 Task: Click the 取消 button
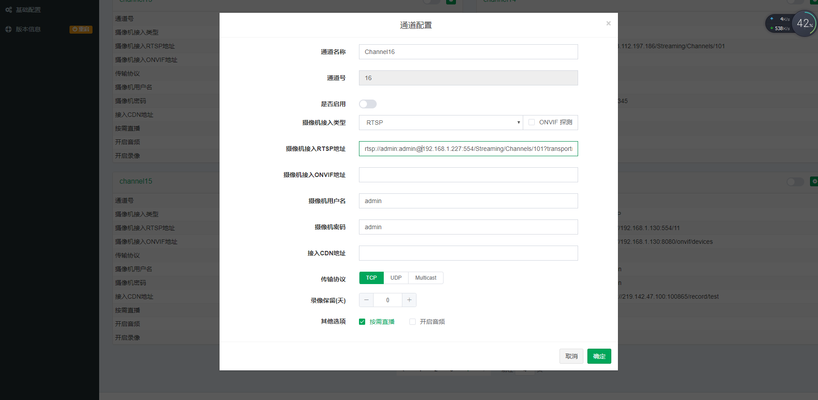pos(571,356)
